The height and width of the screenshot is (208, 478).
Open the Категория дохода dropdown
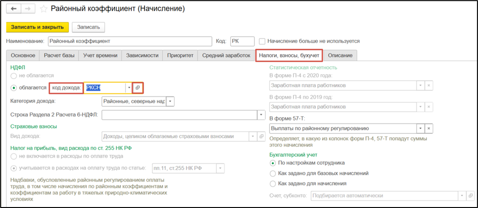(170, 101)
